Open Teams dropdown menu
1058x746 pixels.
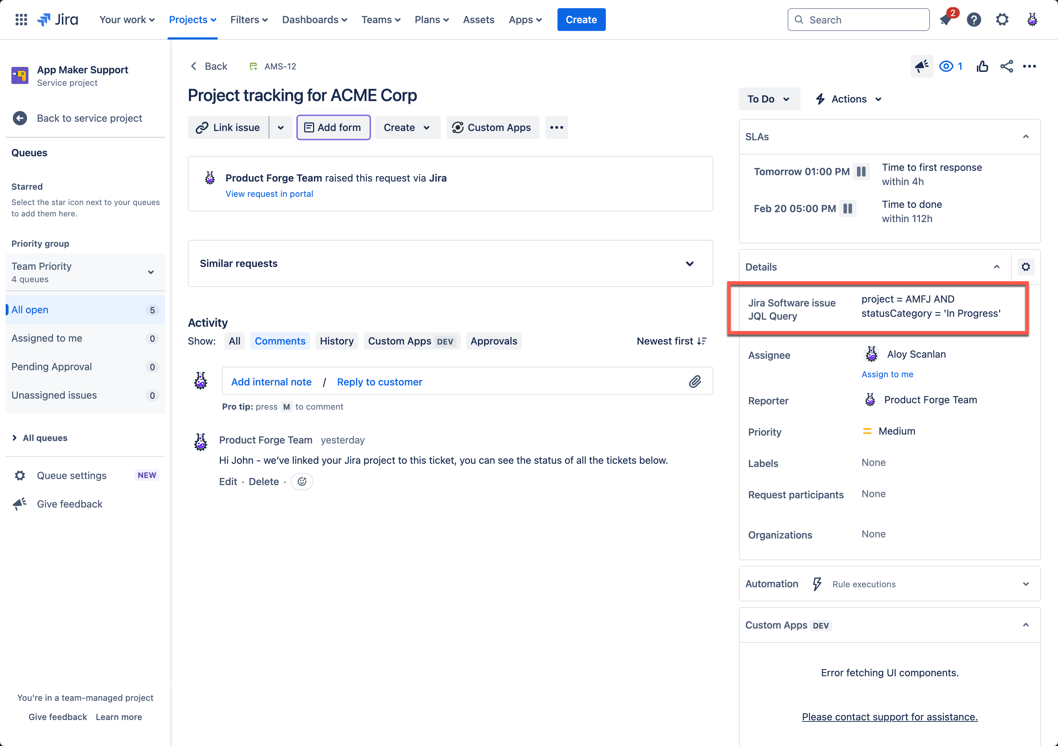click(x=381, y=20)
